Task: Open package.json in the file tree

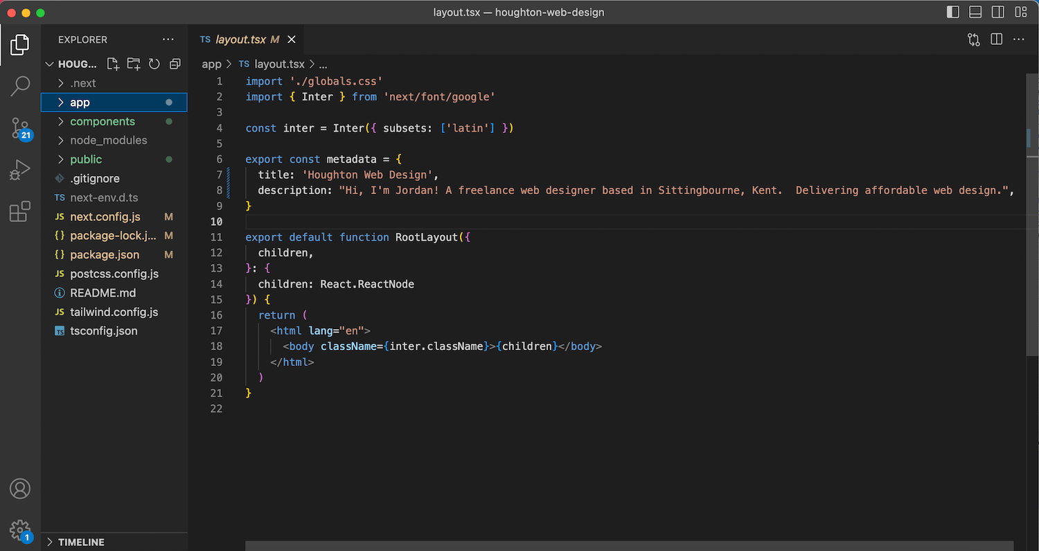Action: (105, 255)
